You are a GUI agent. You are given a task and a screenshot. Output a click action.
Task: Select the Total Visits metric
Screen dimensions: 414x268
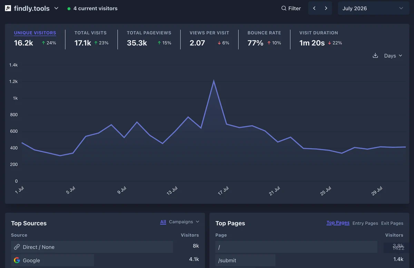(90, 33)
